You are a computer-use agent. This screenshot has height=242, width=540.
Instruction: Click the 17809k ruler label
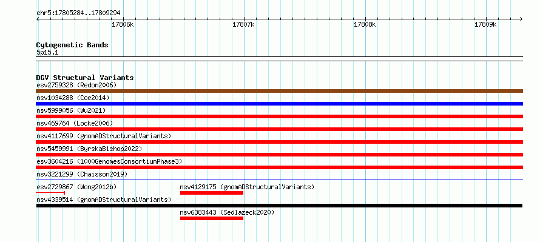pos(485,24)
